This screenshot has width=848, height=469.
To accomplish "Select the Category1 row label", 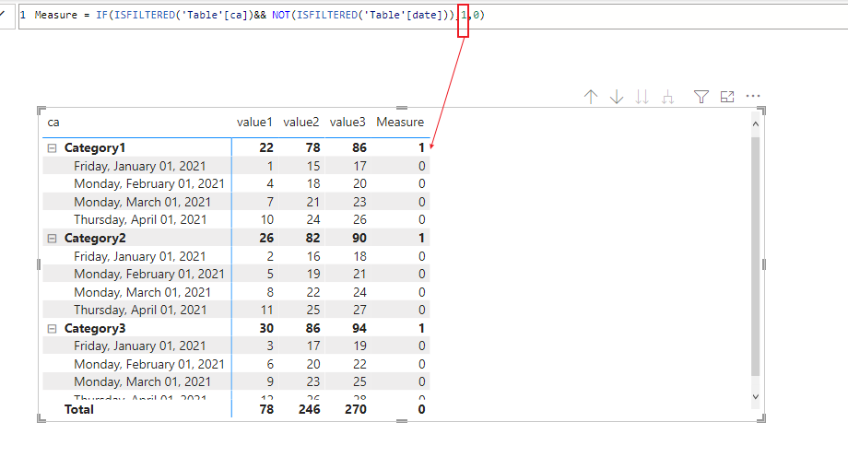I will click(95, 148).
